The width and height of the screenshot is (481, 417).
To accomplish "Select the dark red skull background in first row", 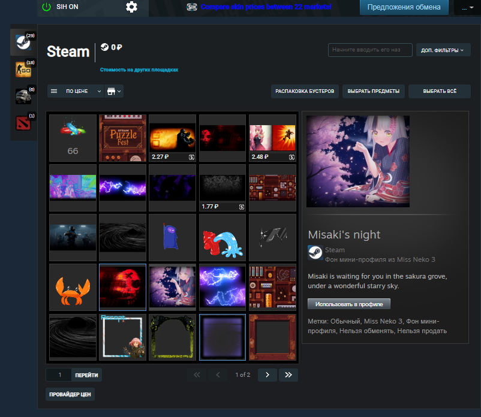I will [x=223, y=138].
